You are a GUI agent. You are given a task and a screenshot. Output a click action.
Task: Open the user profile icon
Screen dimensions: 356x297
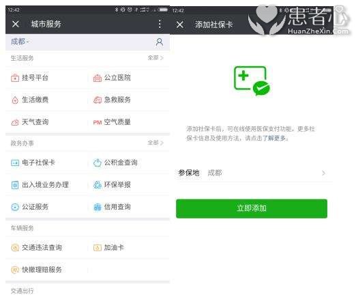click(160, 42)
